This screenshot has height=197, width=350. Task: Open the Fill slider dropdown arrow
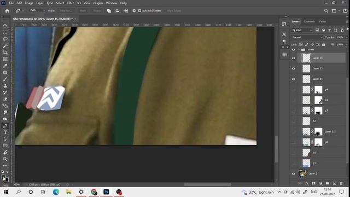(347, 44)
